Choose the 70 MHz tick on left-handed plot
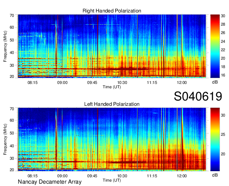This screenshot has width=229, height=186. point(12,109)
